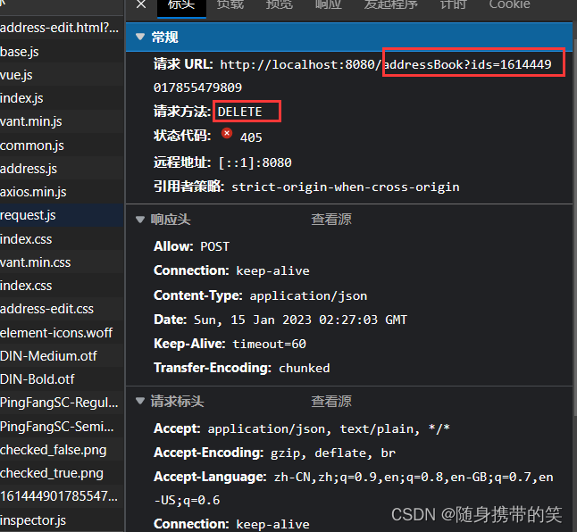
Task: Open the 计时 tab
Action: 454,5
